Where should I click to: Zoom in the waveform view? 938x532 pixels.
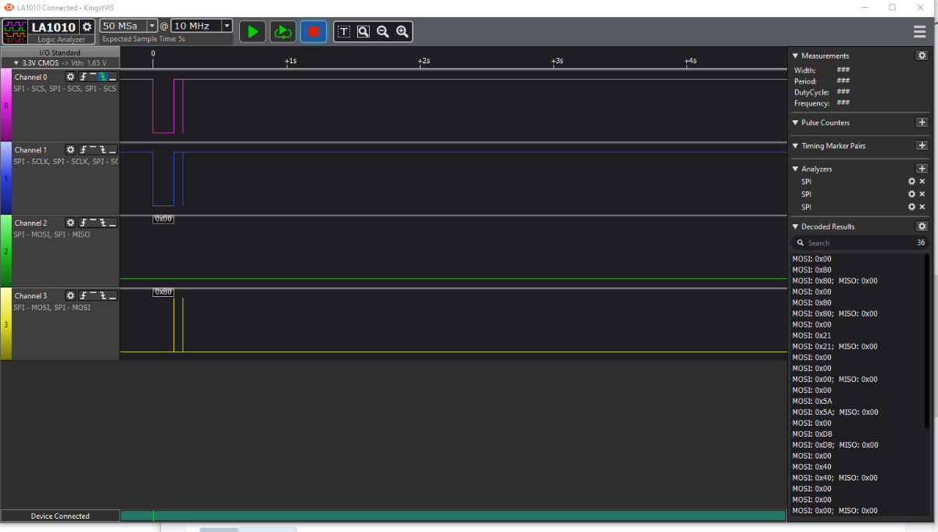point(403,31)
